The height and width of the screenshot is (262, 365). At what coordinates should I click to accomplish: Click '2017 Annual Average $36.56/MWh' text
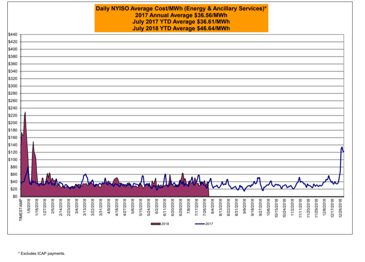[x=181, y=15]
